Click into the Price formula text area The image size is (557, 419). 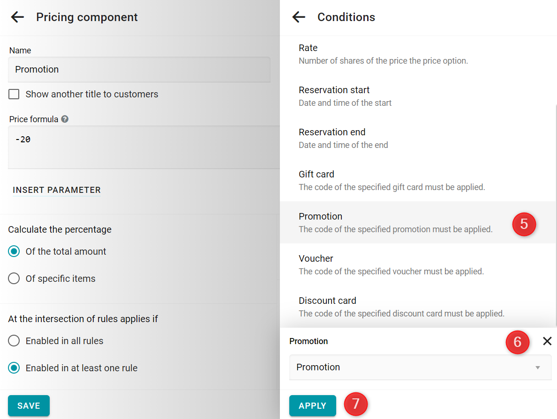pos(144,147)
